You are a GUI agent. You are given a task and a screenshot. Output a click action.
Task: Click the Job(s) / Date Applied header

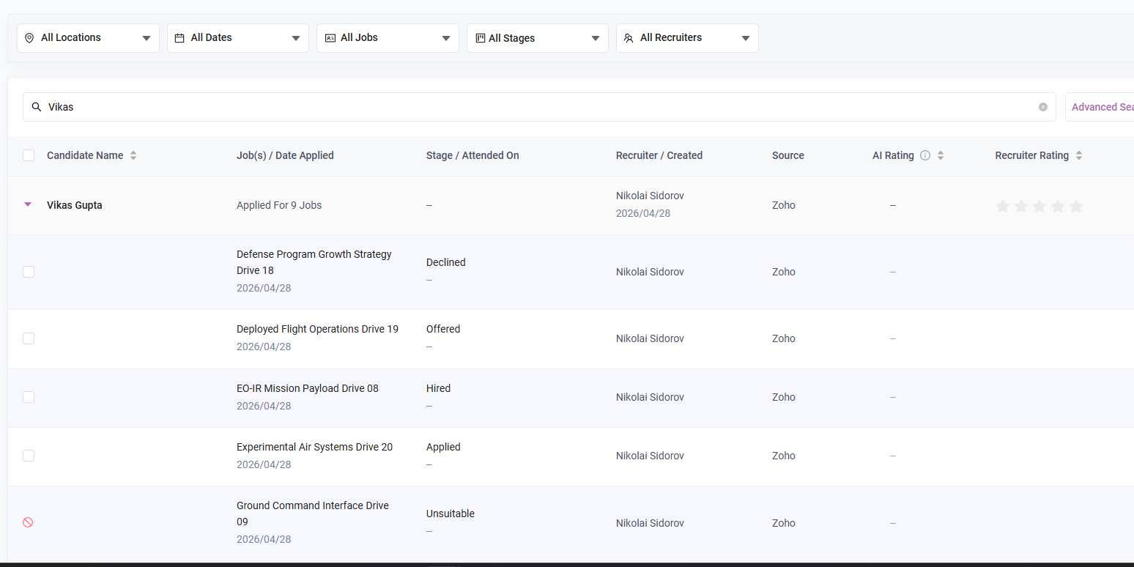pyautogui.click(x=285, y=155)
